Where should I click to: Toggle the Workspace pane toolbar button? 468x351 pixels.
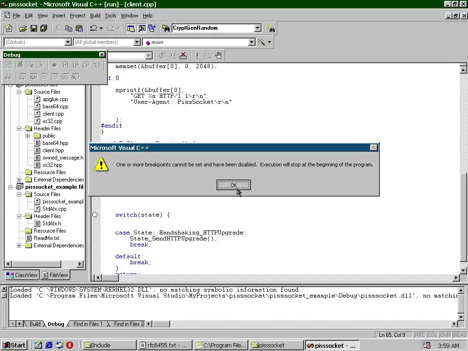[x=131, y=28]
